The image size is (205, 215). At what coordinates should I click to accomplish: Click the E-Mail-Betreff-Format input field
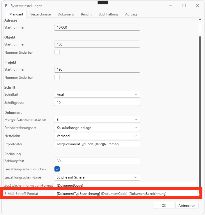click(x=126, y=194)
